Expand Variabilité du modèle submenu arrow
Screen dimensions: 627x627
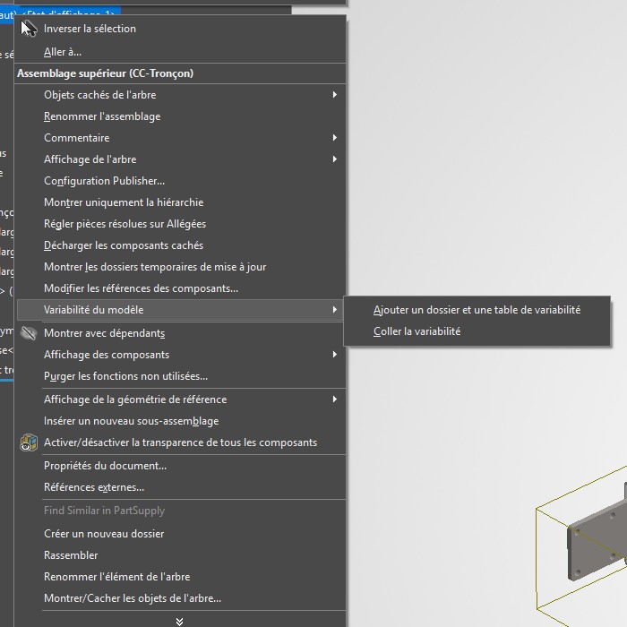[335, 310]
